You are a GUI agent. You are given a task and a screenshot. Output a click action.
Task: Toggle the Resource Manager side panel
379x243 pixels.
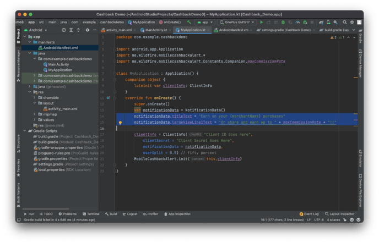(18, 59)
